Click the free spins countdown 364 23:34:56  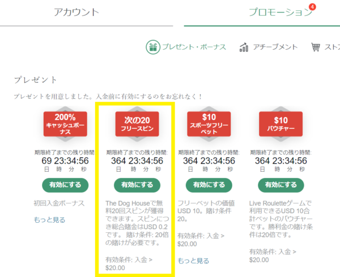pos(137,161)
